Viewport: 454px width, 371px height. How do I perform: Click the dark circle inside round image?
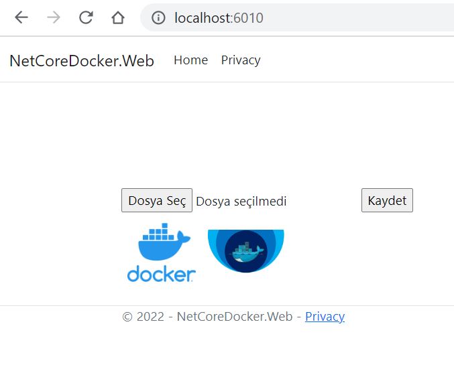click(246, 251)
